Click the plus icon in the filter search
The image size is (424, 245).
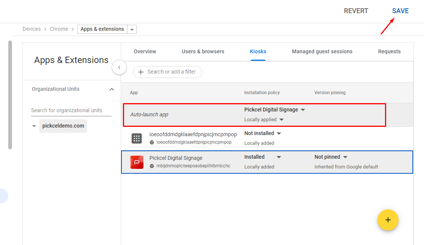coord(141,72)
